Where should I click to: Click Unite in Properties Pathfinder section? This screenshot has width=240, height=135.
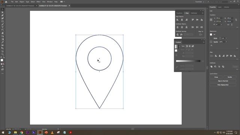coord(211,67)
